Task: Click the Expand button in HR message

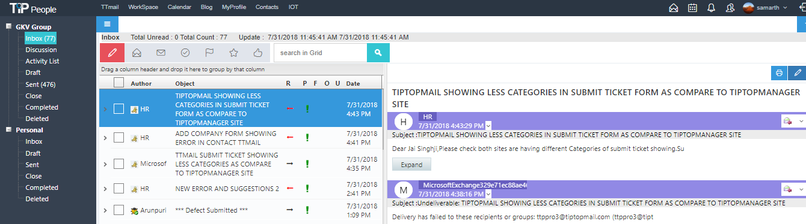Action: click(x=411, y=165)
